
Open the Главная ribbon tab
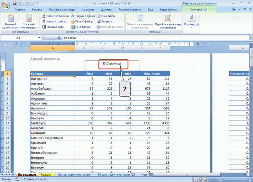(20, 10)
